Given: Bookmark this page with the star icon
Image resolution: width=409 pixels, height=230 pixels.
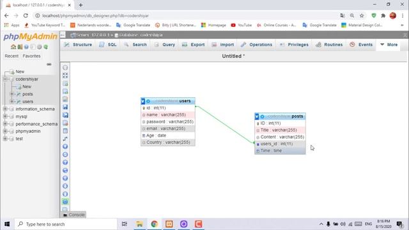Looking at the screenshot, I should (x=362, y=15).
